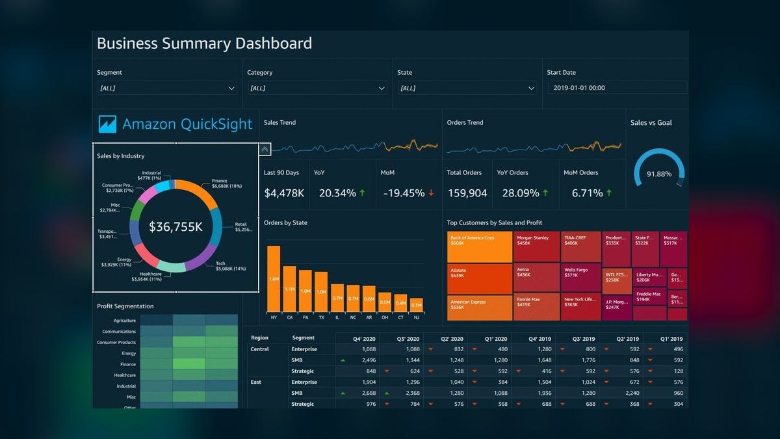The width and height of the screenshot is (780, 439).
Task: Click the Freddie Mac $194K treemap tile
Action: [x=650, y=297]
